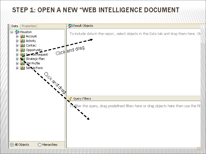Select the Opportunity class folder icon
This screenshot has height=154, width=206.
[x=23, y=50]
